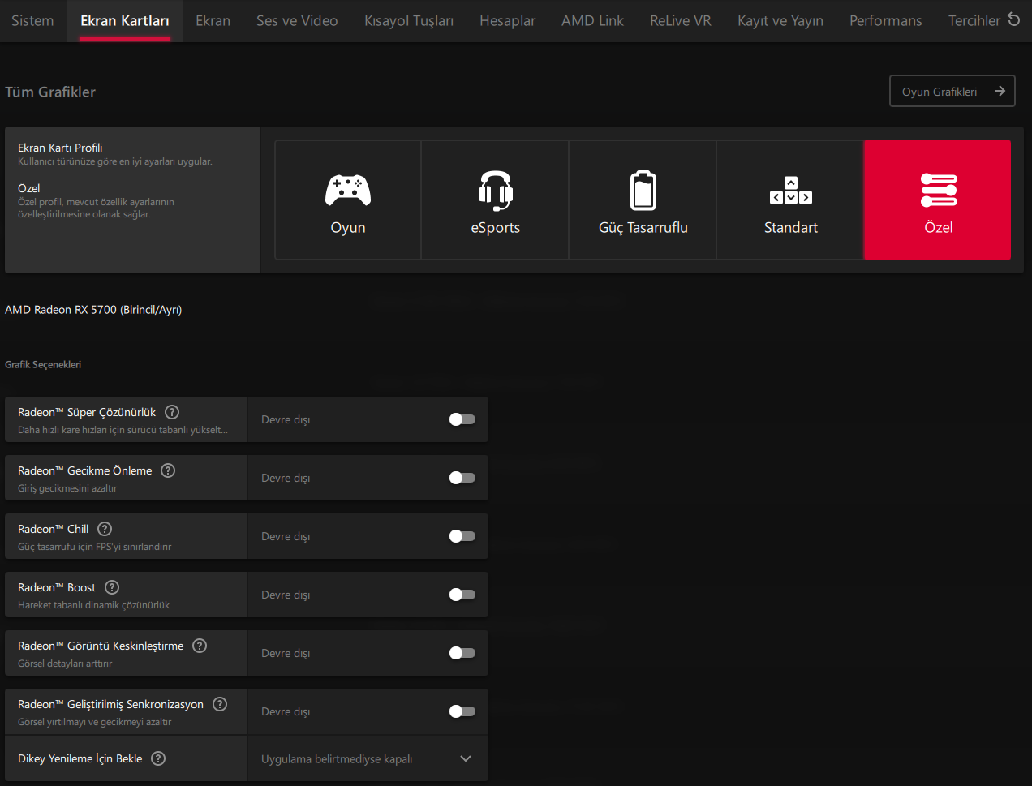Select the Standart arrow-keys profile icon
Viewport: 1032px width, 786px height.
click(x=791, y=191)
